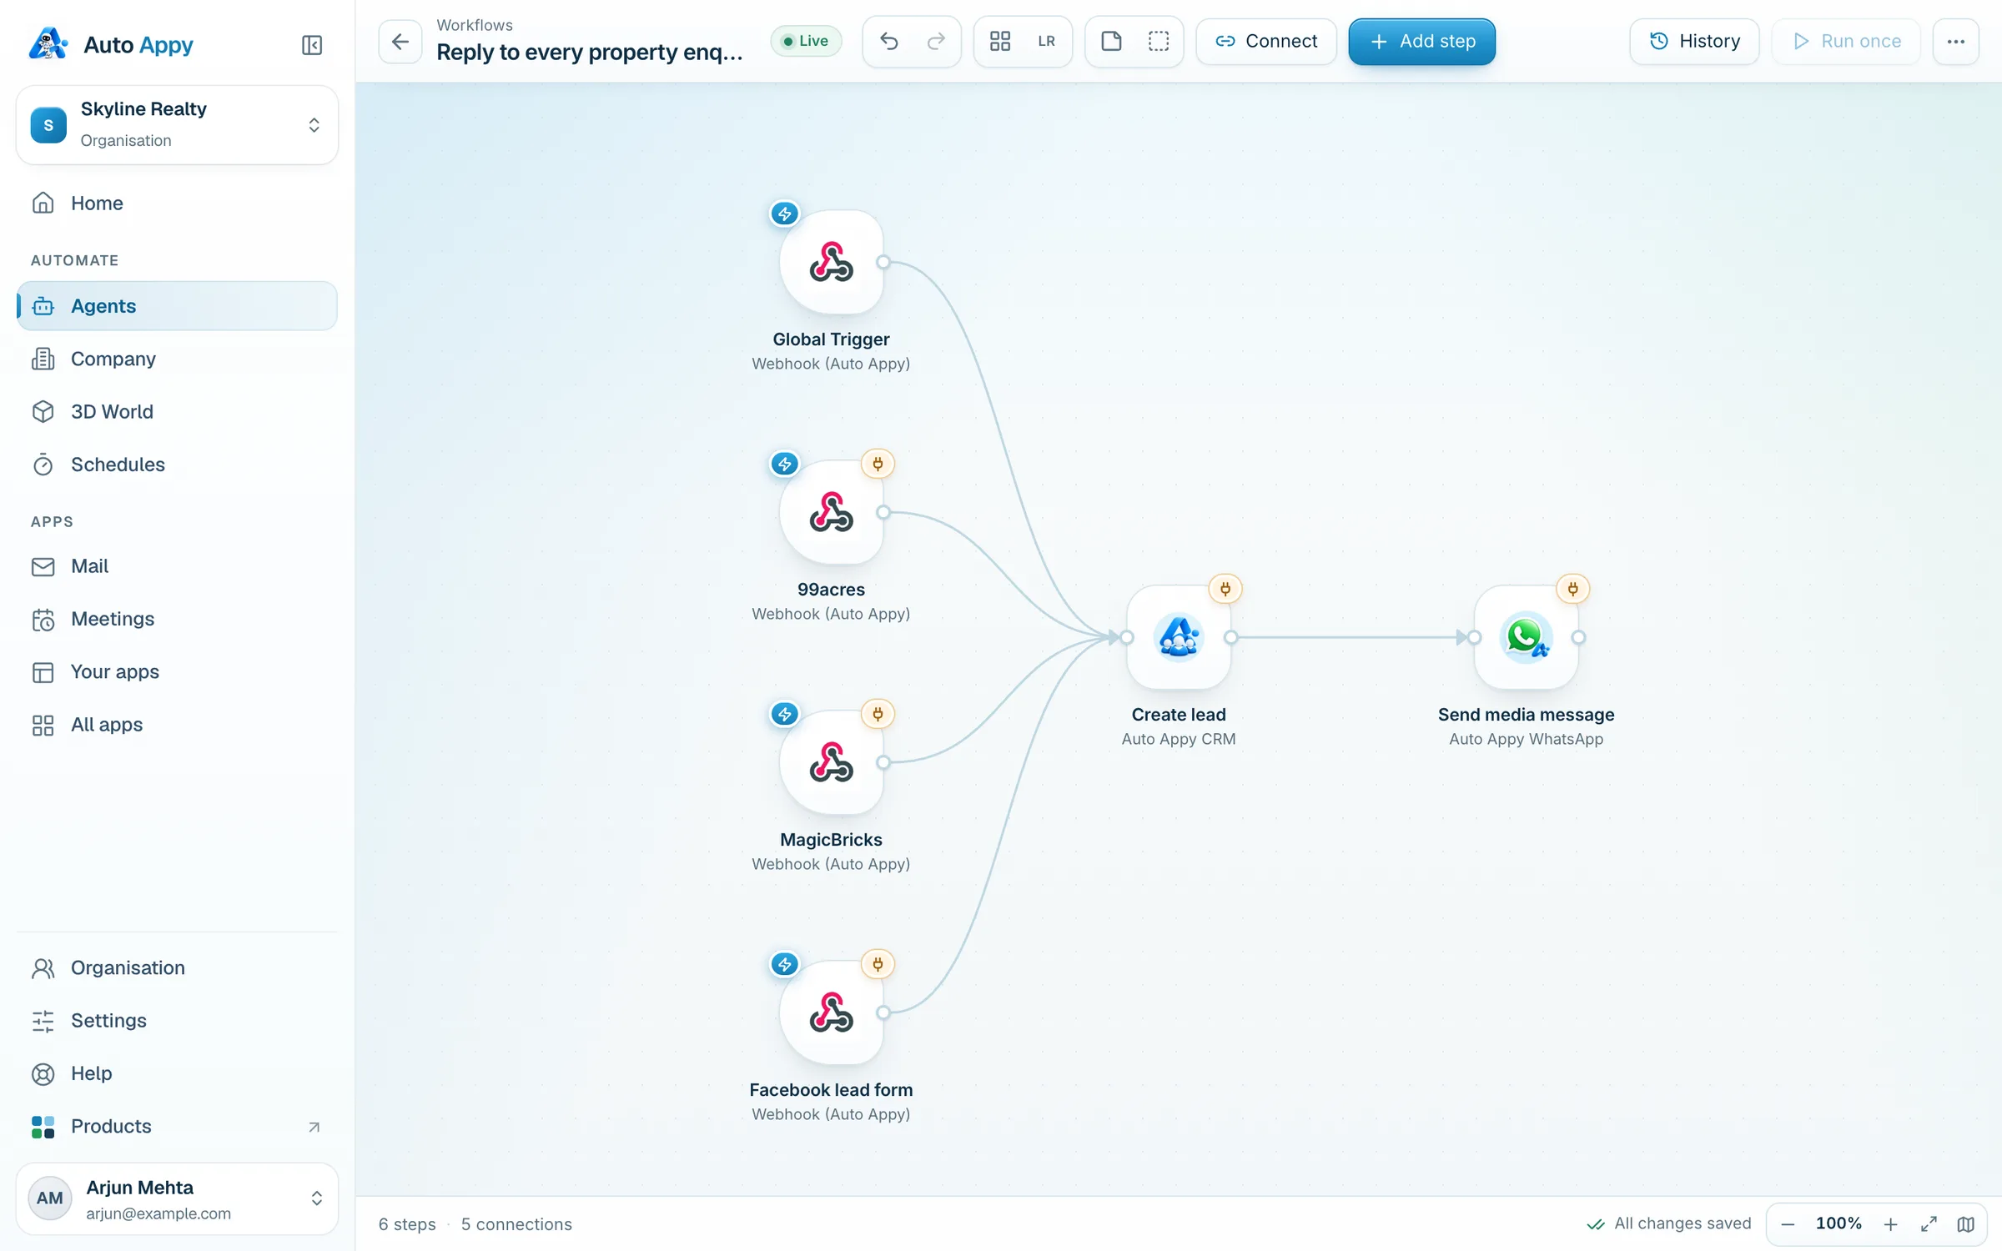Click the Add step button
This screenshot has height=1251, width=2002.
coord(1422,41)
